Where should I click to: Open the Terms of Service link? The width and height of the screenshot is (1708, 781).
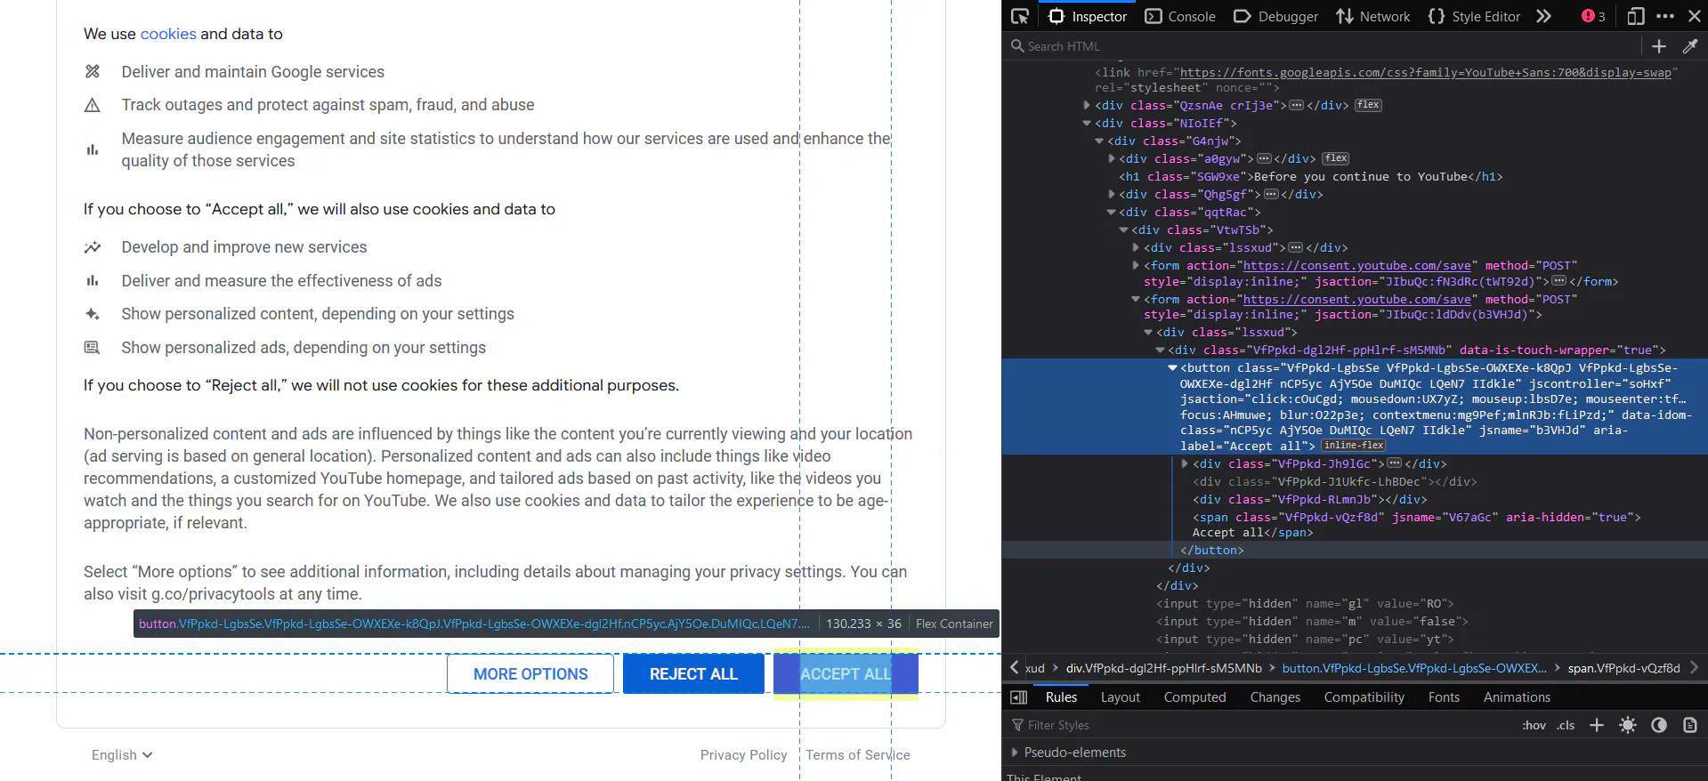click(x=858, y=754)
